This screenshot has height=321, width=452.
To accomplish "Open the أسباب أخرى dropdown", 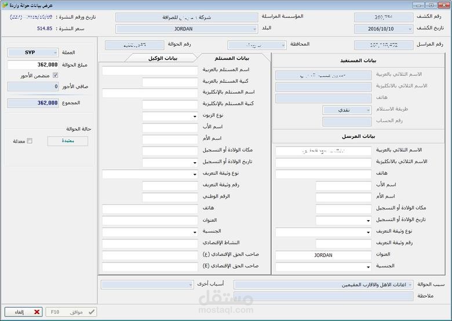I will 190,284.
